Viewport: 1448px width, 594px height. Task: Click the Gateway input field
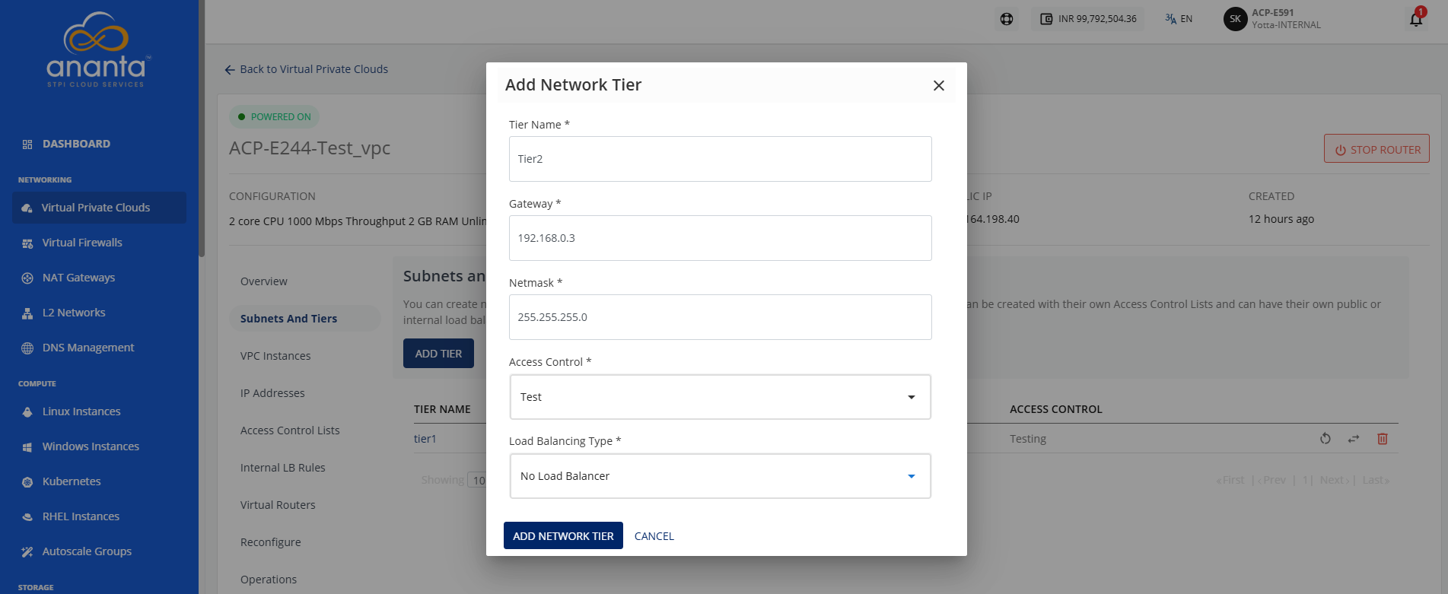pos(721,238)
